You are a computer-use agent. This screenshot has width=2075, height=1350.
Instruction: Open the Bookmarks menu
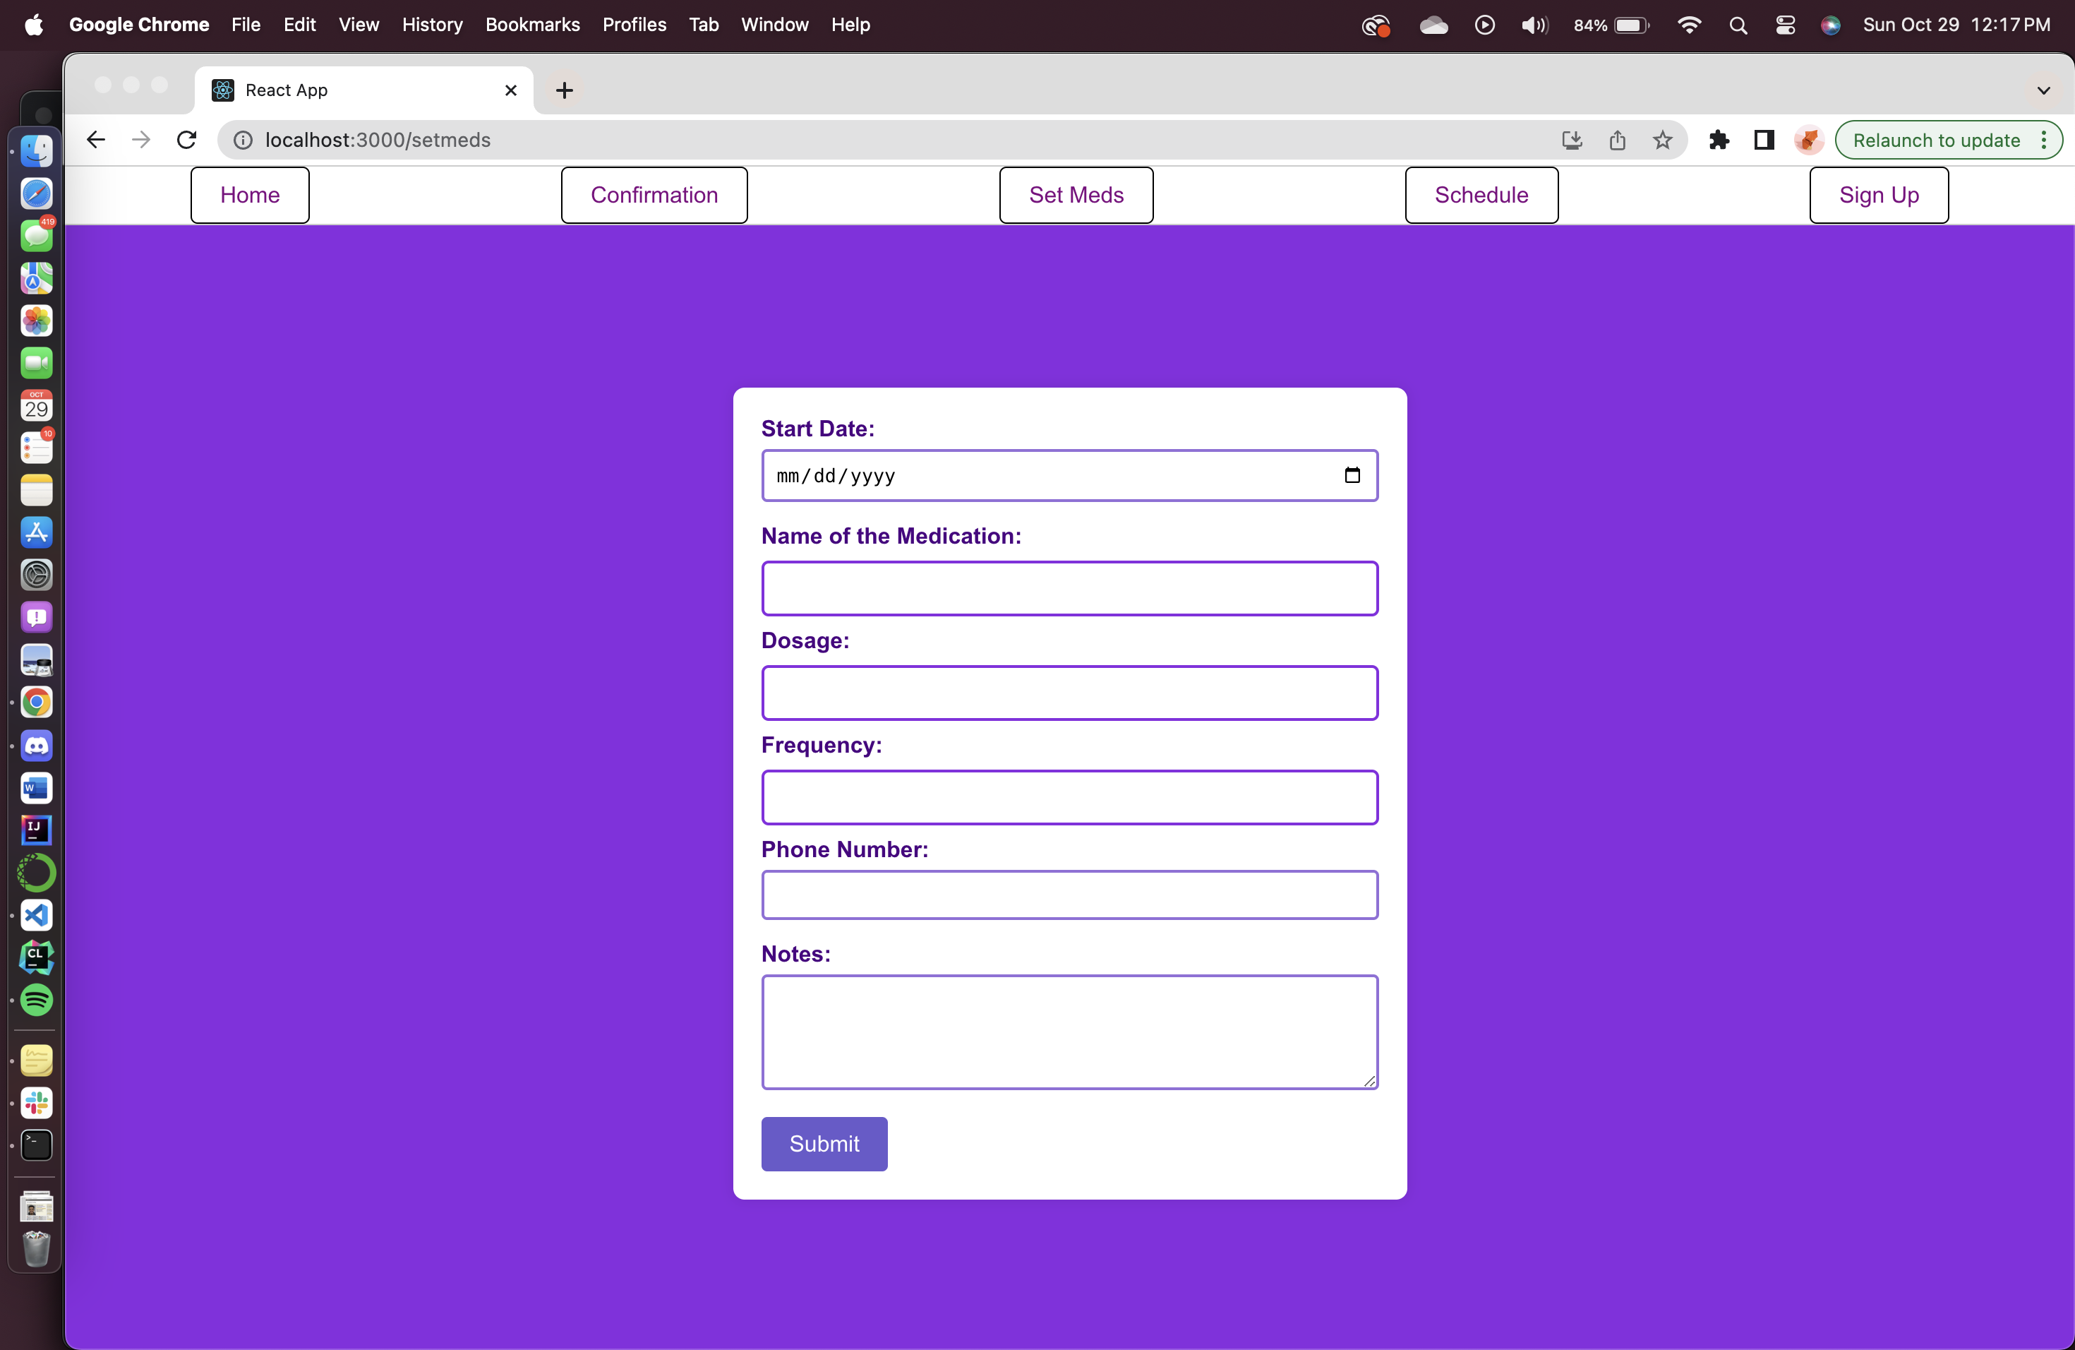coord(532,25)
